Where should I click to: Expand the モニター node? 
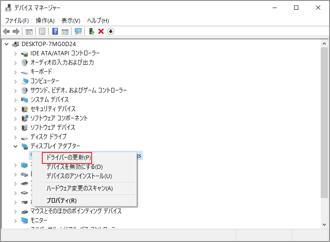tap(15, 221)
